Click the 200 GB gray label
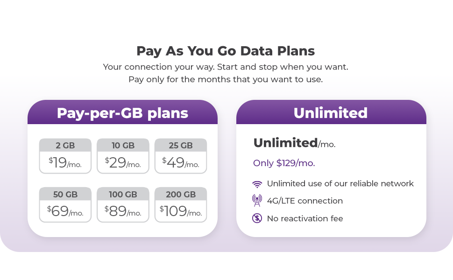453x280 pixels. click(181, 194)
